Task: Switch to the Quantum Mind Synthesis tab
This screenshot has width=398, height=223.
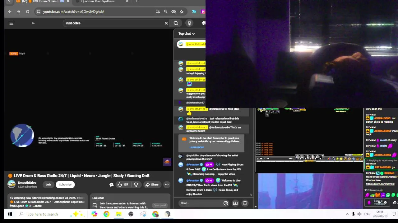Action: pos(98,2)
